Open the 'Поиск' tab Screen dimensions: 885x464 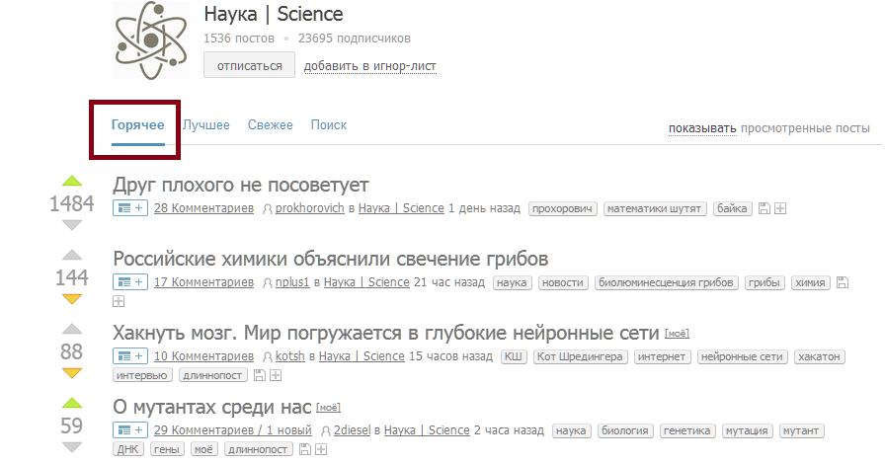[x=329, y=125]
